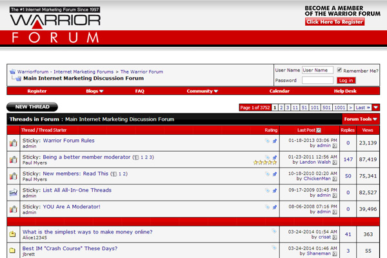This screenshot has height=258, width=387.
Task: Jump to page 101 of threads
Action: (315, 108)
